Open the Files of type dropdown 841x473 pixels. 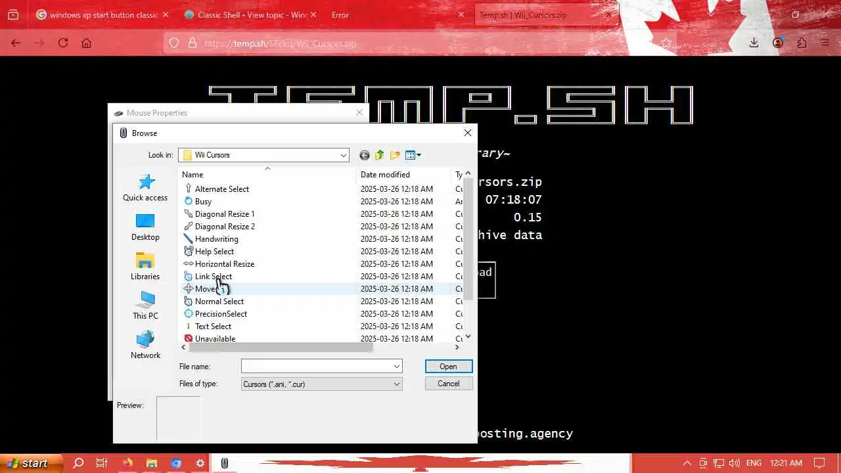(x=396, y=384)
